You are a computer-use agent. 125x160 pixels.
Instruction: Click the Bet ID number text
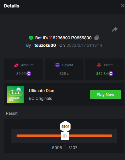70,38
